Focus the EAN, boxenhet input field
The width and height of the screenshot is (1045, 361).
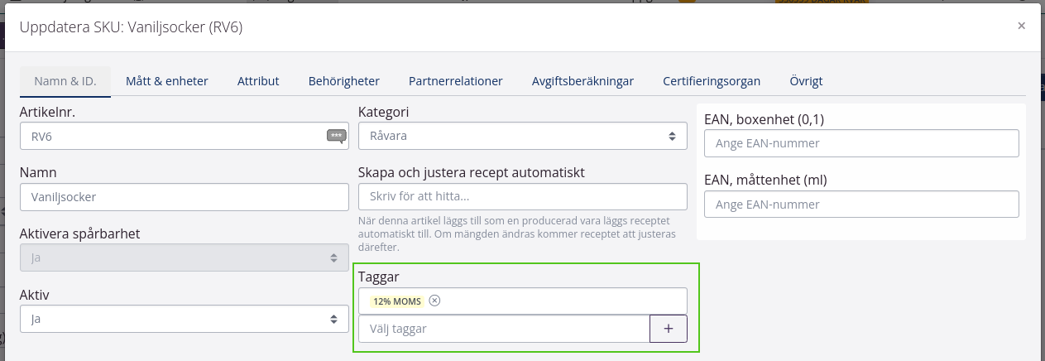tap(861, 143)
